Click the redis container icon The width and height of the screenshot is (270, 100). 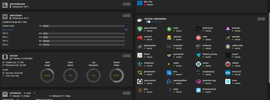(x=198, y=38)
